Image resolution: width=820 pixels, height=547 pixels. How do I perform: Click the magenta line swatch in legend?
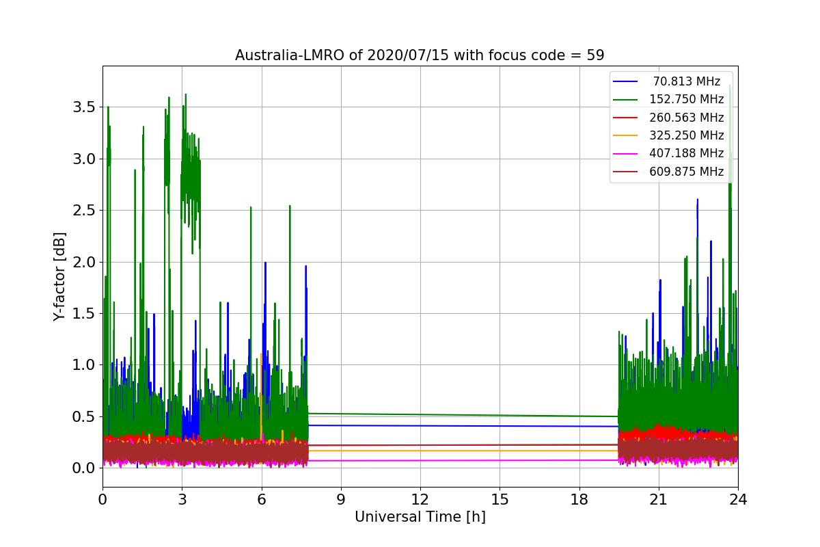[x=626, y=154]
